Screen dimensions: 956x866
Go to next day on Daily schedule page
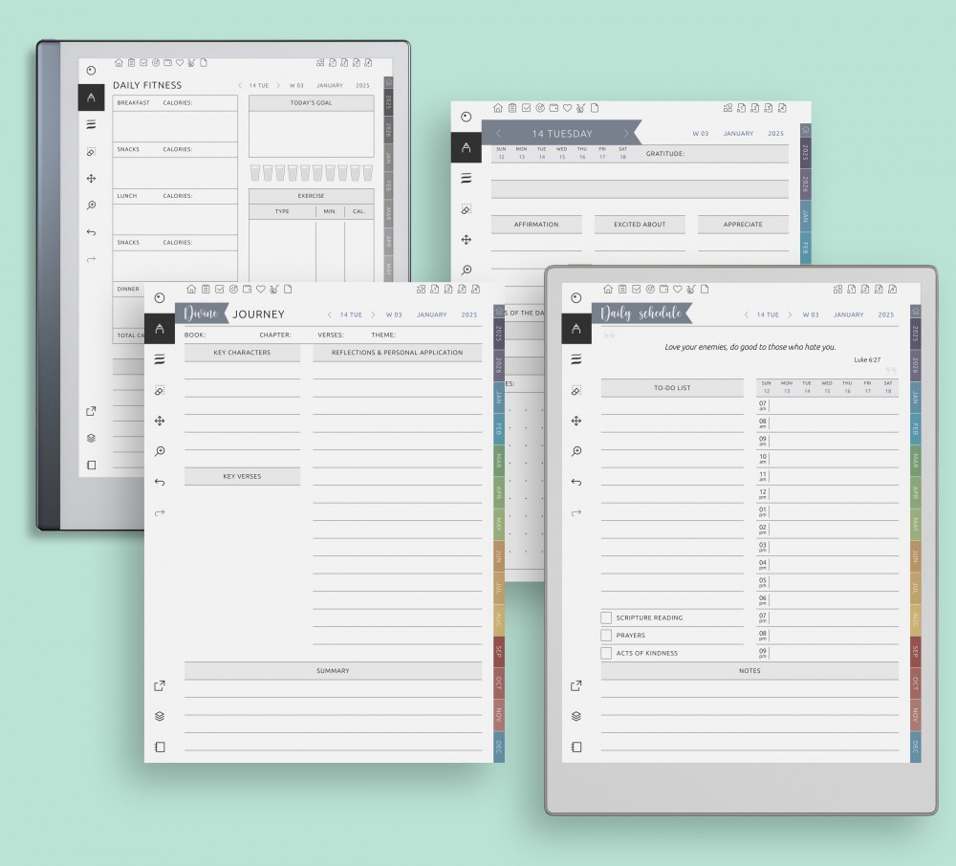792,314
